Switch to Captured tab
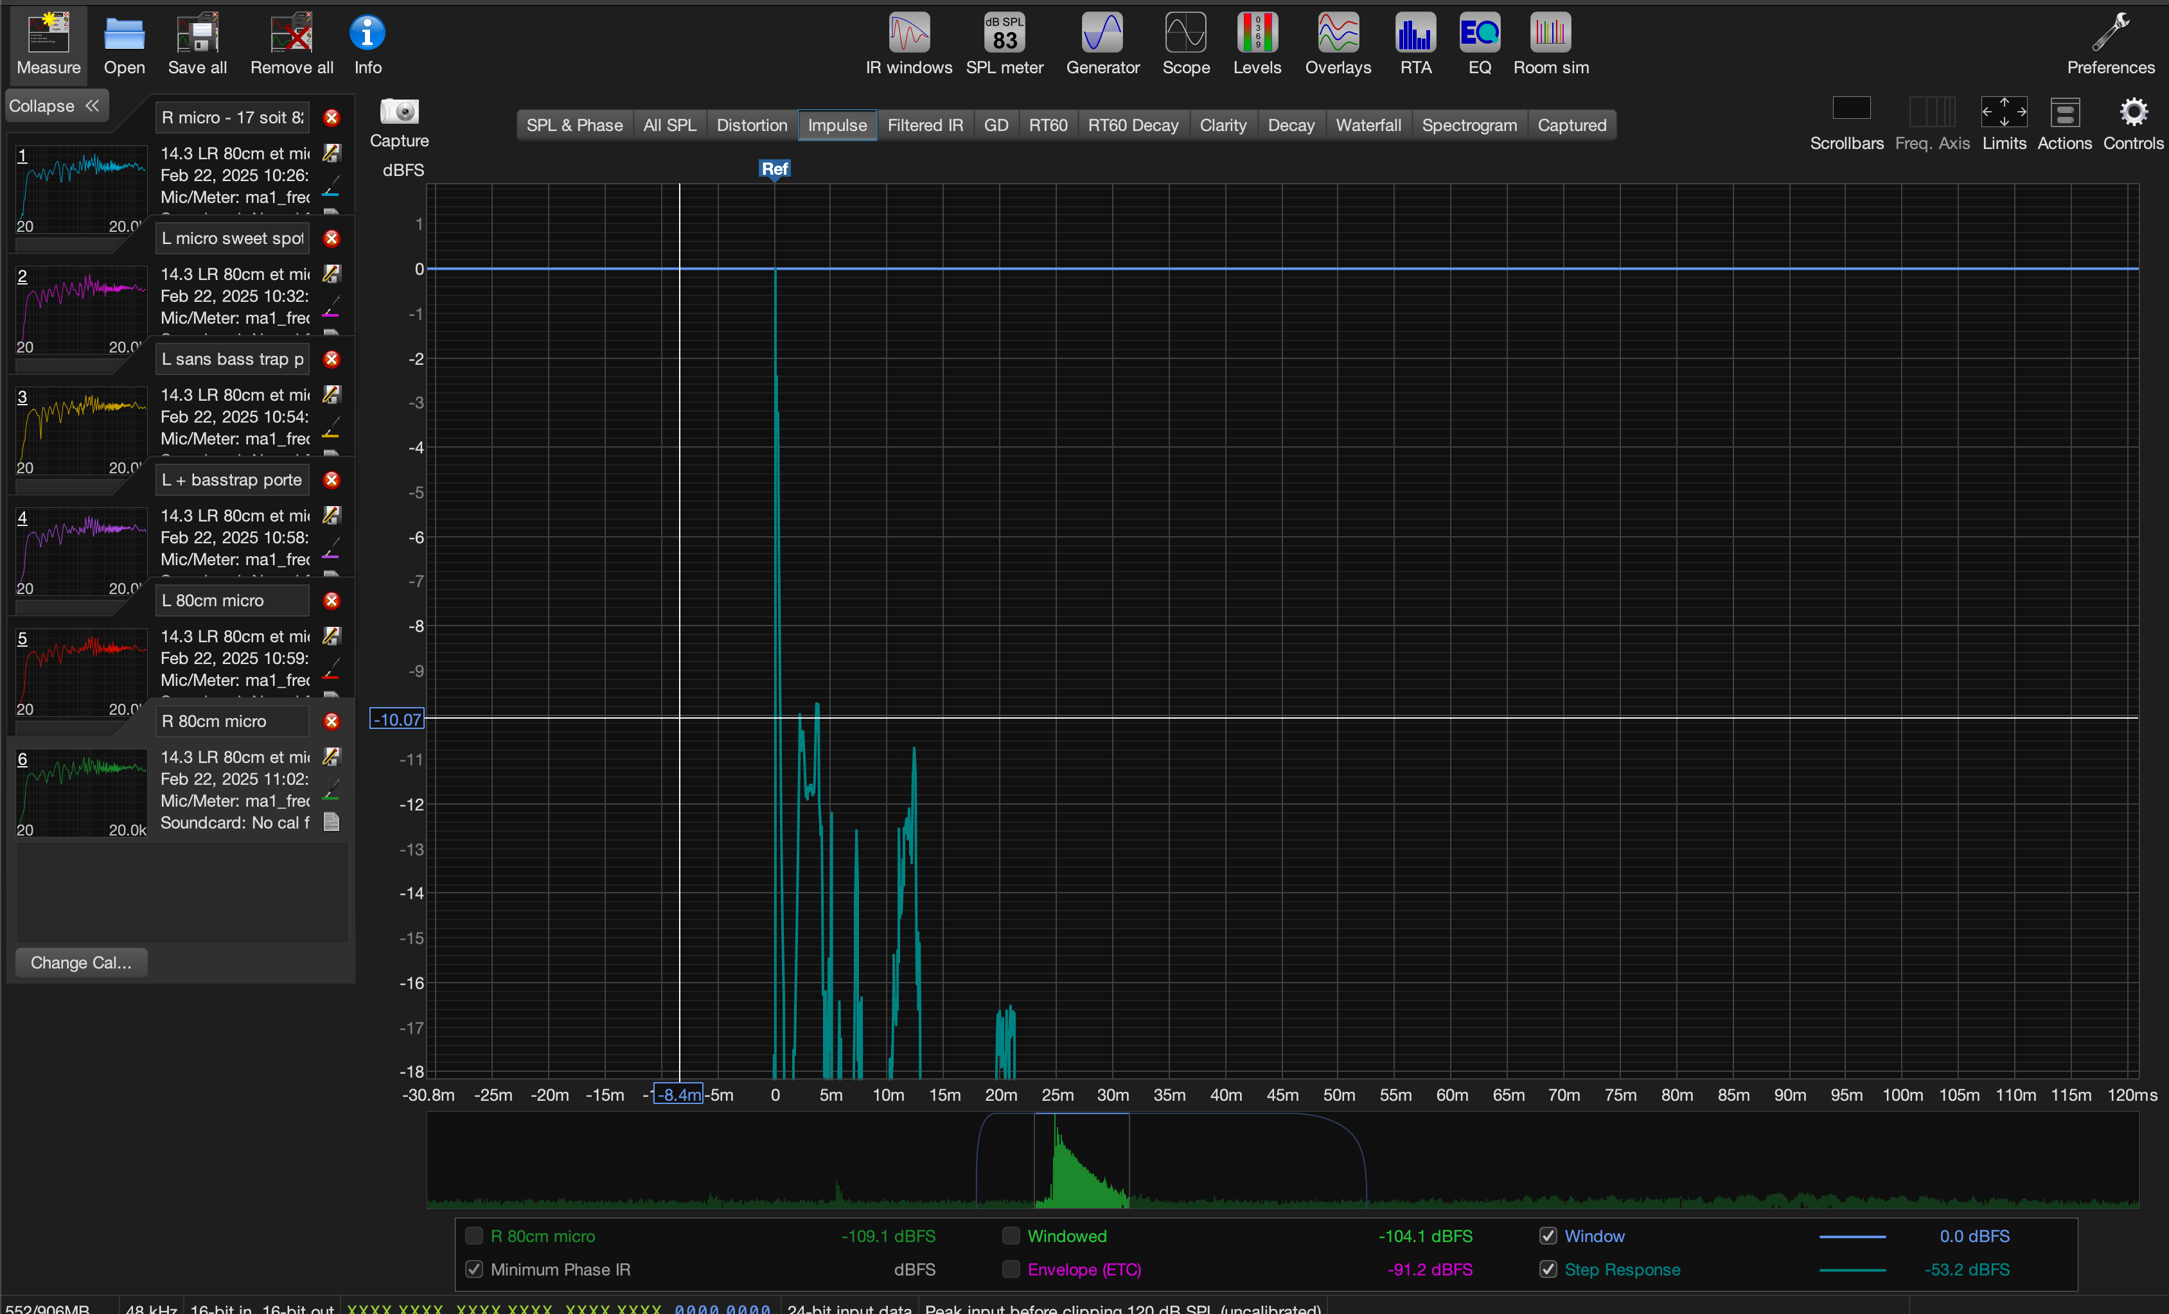The image size is (2169, 1314). coord(1571,125)
